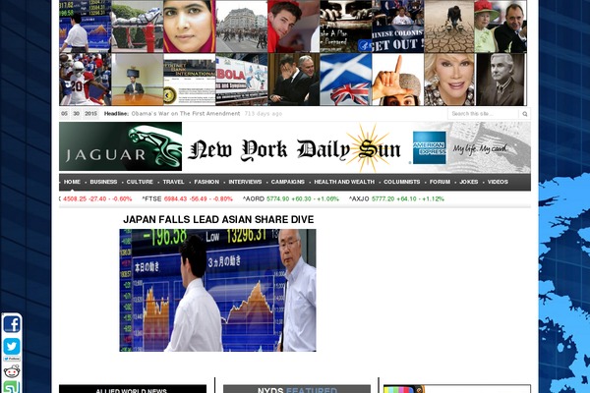
Task: Open the Twitter share icon
Action: pyautogui.click(x=12, y=347)
